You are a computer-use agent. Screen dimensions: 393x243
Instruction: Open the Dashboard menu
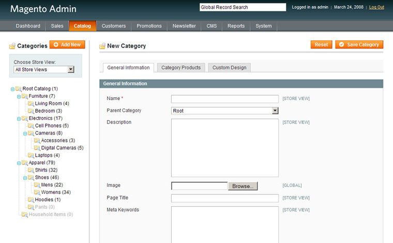[x=28, y=26]
